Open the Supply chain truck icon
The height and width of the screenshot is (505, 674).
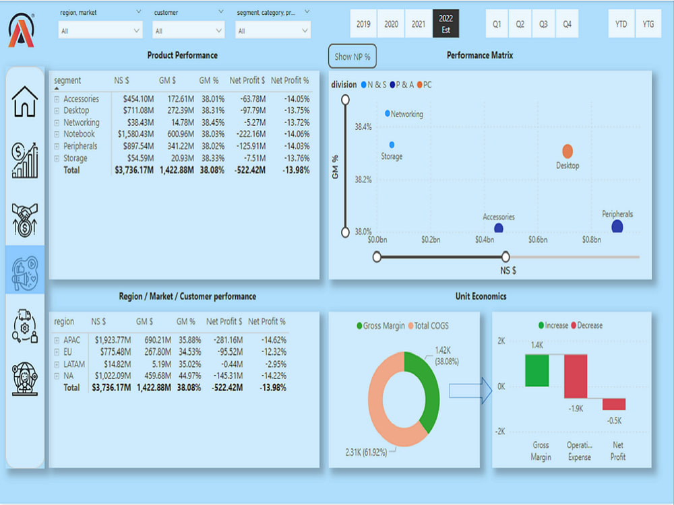[25, 326]
